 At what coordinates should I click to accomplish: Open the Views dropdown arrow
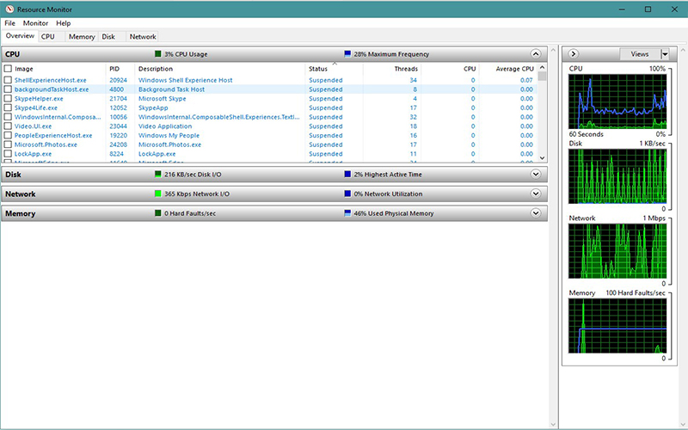(665, 54)
